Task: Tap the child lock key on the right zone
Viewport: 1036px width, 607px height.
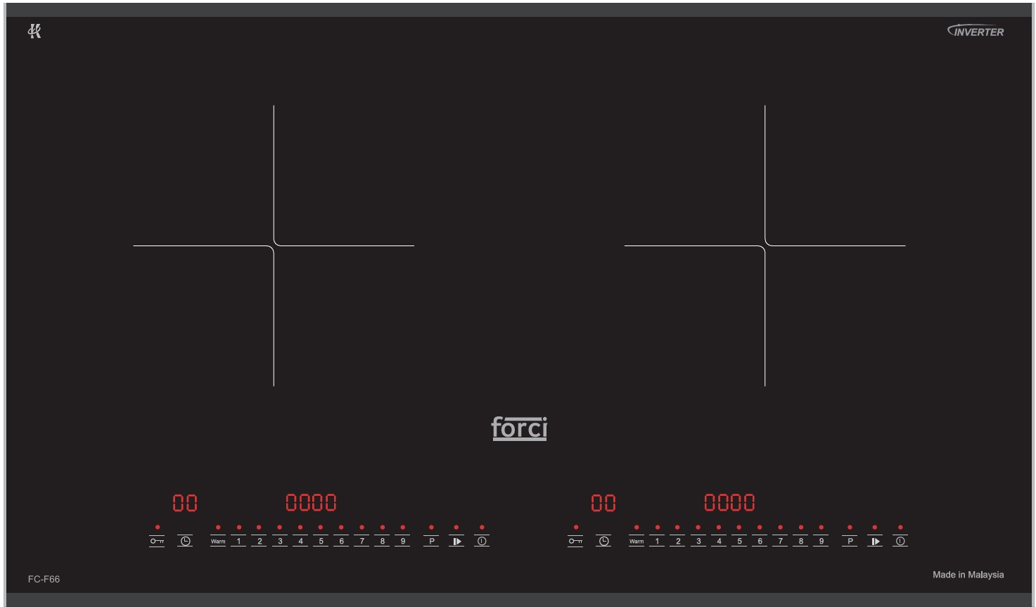Action: click(x=575, y=541)
